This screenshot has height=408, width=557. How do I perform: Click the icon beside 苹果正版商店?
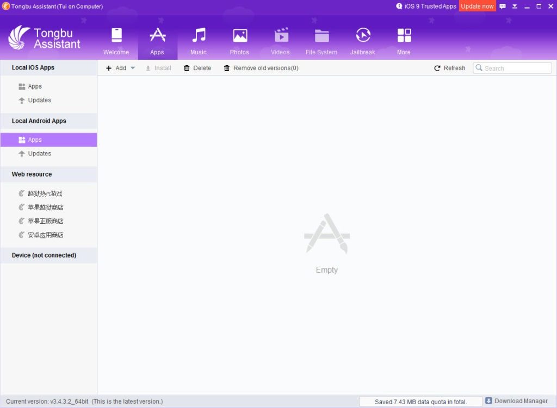click(x=21, y=221)
